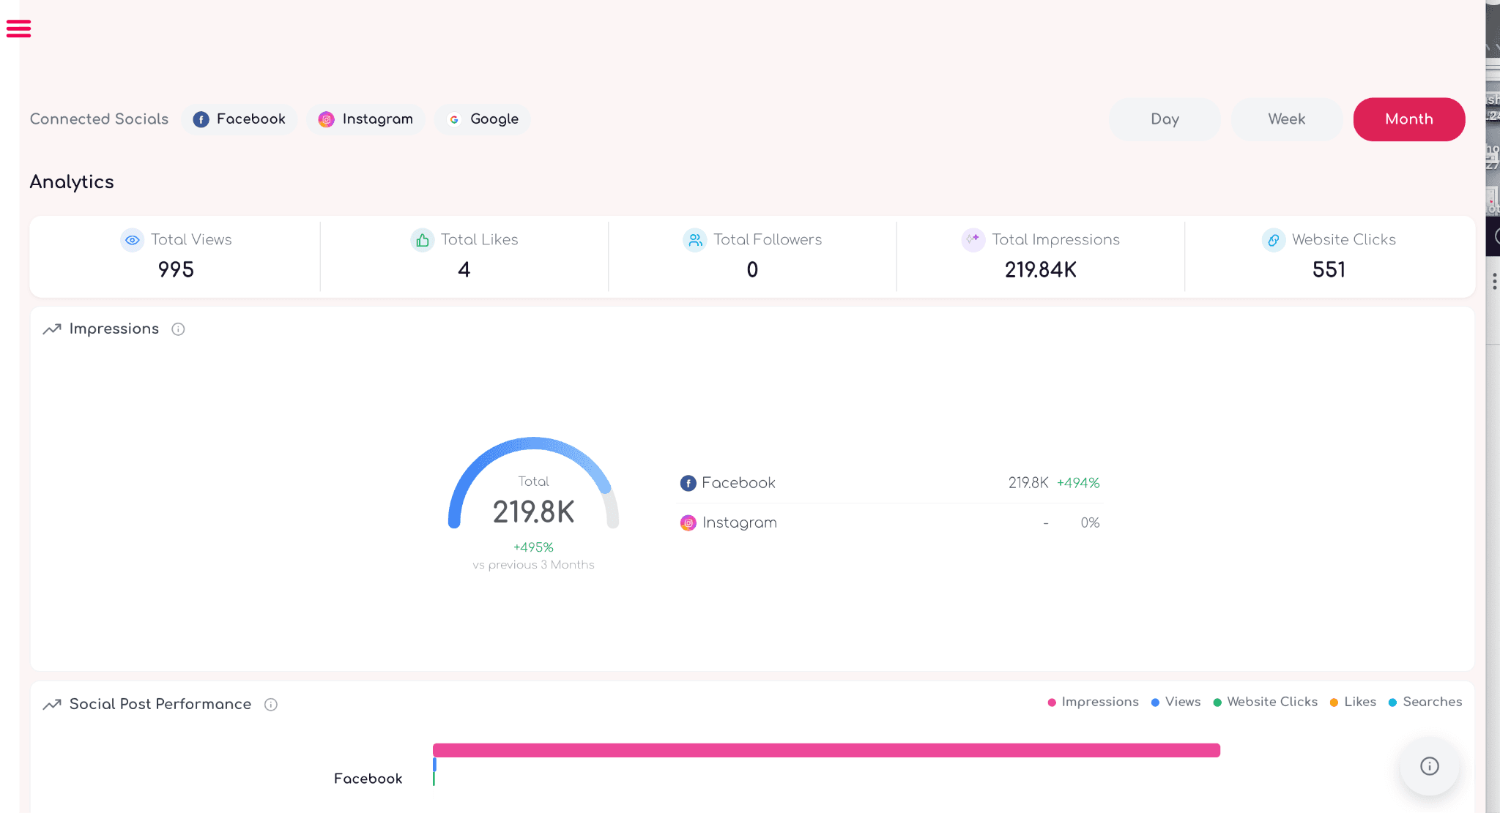This screenshot has width=1500, height=813.
Task: Click the Google logo in Connected Socials
Action: (454, 119)
